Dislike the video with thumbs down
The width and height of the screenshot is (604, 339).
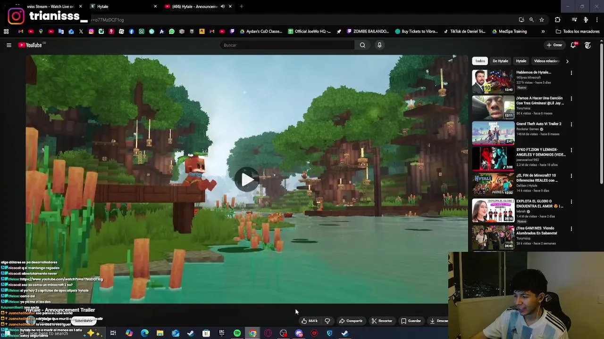coord(327,321)
